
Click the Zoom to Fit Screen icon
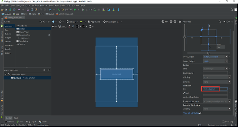point(175,22)
